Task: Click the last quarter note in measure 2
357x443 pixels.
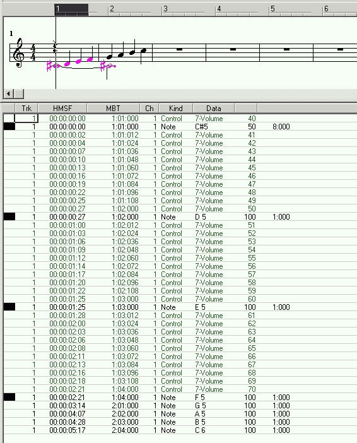Action: (143, 51)
